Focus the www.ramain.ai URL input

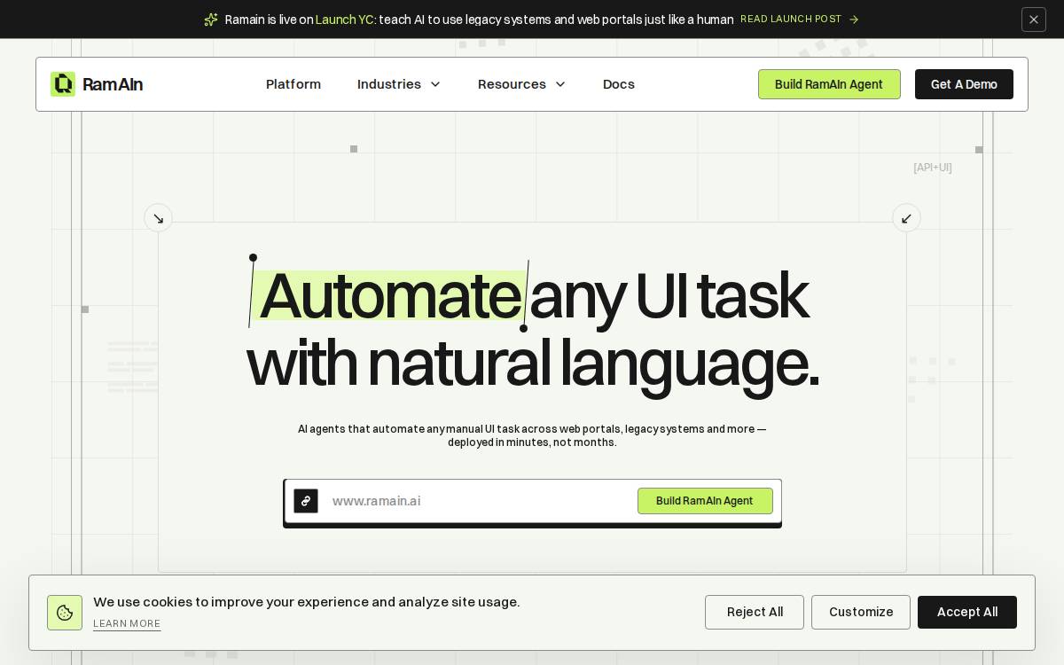click(x=479, y=501)
